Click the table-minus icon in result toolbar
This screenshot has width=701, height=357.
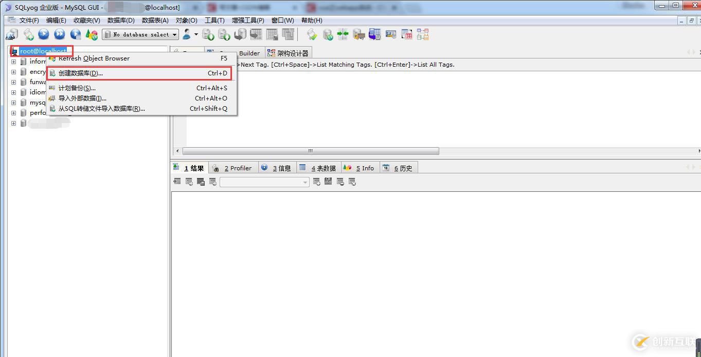tap(340, 182)
